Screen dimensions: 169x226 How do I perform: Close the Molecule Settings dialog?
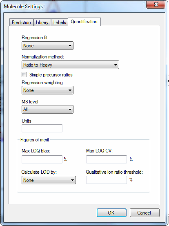(156, 4)
